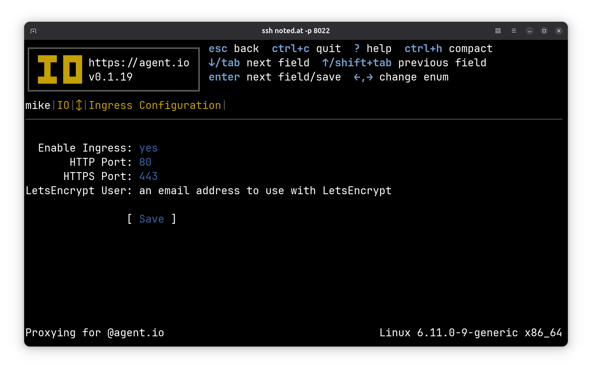
Task: Click the Linux 6.11.0-9-generic x86_64 status text
Action: [471, 333]
